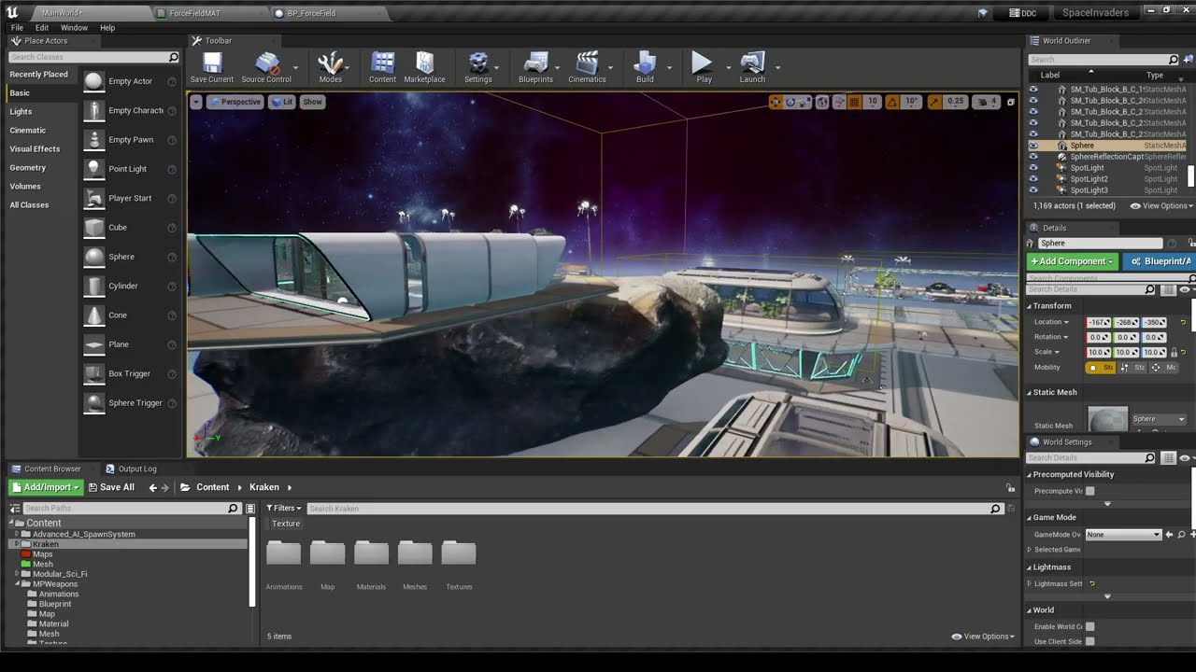Viewport: 1196px width, 672px height.
Task: Open the Window menu
Action: tap(74, 28)
